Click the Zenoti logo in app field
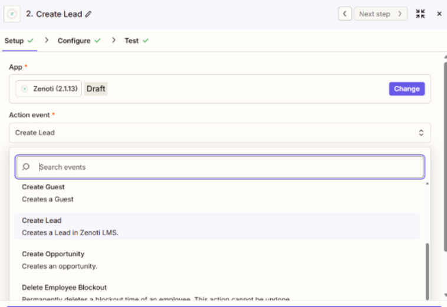Image resolution: width=447 pixels, height=307 pixels. click(25, 89)
